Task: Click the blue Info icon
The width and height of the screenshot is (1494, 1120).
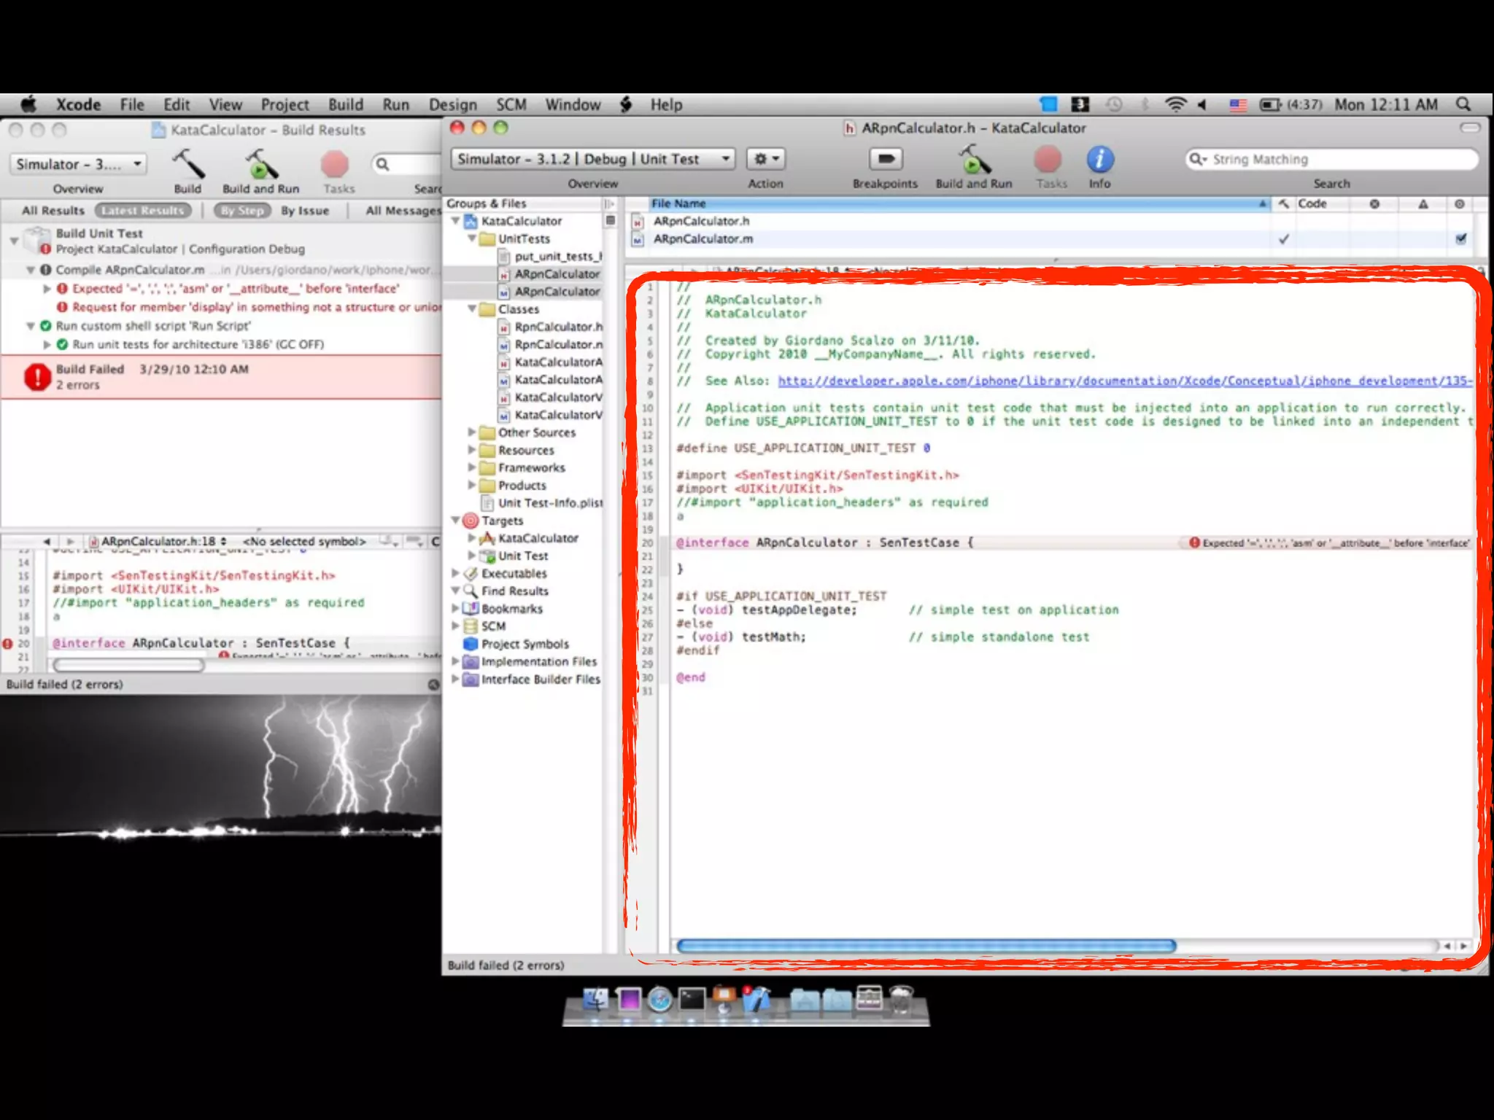Action: pyautogui.click(x=1099, y=159)
